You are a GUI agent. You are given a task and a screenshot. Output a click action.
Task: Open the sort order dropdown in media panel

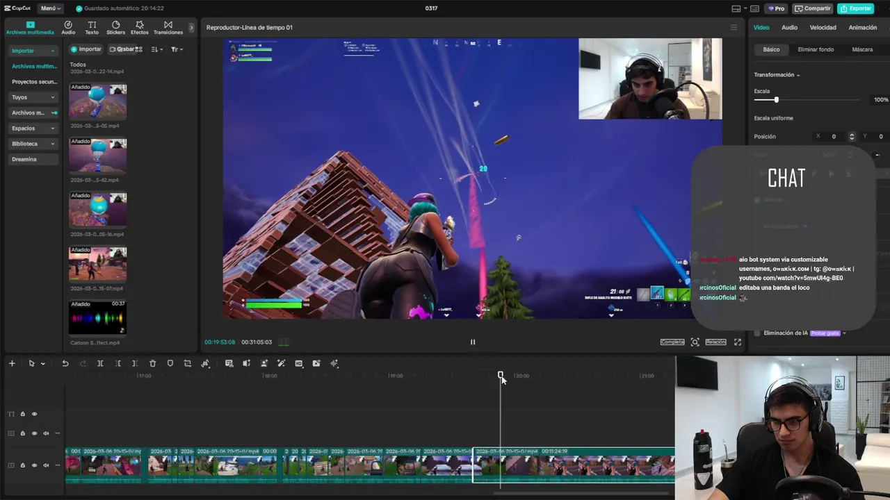(156, 49)
